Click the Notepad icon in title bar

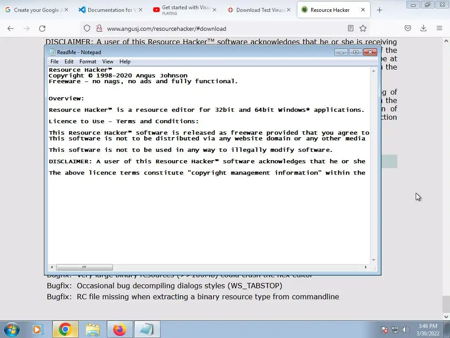click(52, 52)
